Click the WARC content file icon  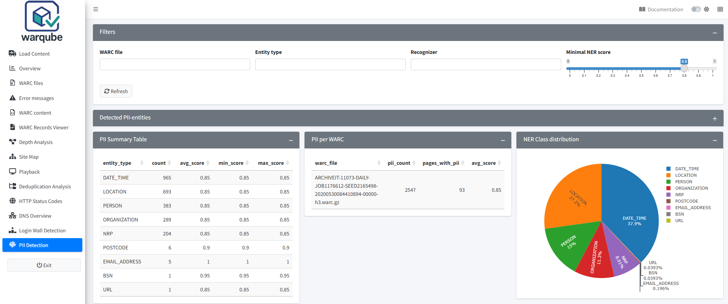tap(12, 112)
